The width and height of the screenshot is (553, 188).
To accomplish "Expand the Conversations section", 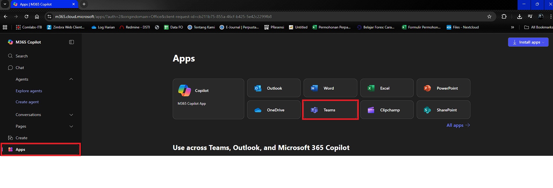I will coord(71,115).
